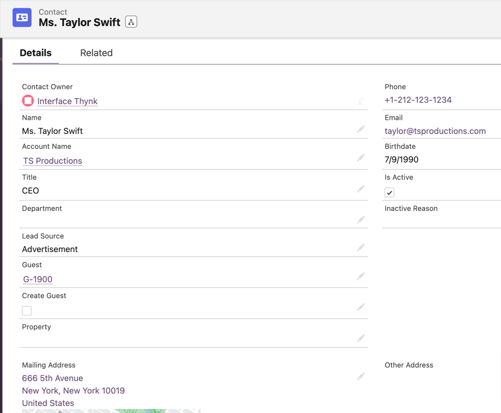Switch to the Details tab
Viewport: 501px width, 413px height.
click(x=35, y=53)
